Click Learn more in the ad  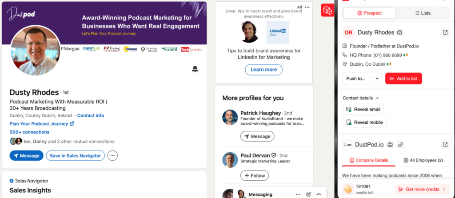(264, 70)
